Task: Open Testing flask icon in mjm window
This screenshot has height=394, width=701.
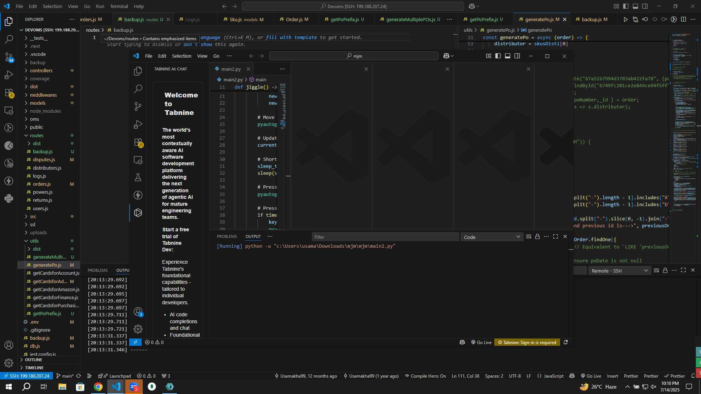Action: pyautogui.click(x=138, y=177)
